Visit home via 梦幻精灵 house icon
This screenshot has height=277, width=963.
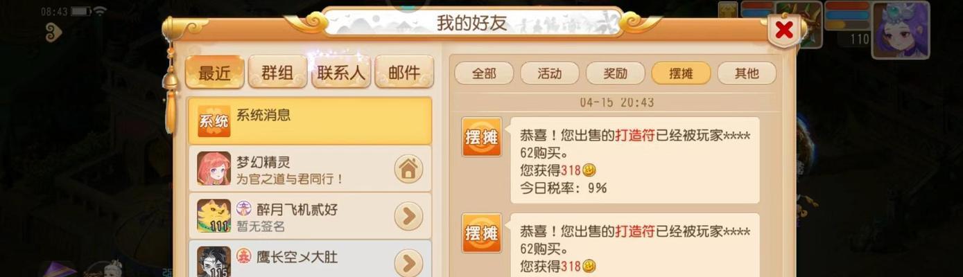pos(408,168)
